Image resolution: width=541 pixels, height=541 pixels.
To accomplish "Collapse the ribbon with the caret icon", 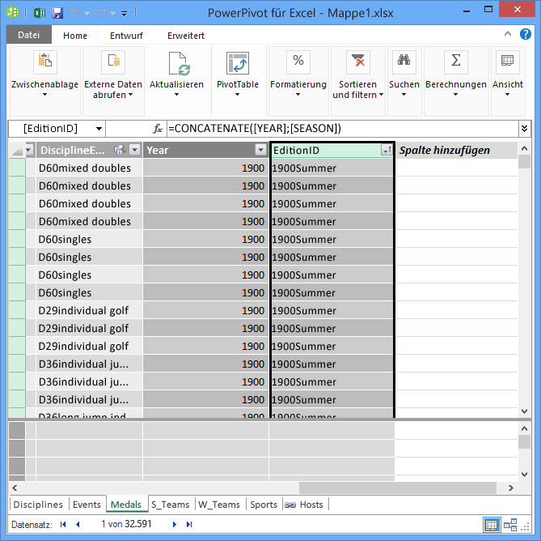I will tap(508, 34).
